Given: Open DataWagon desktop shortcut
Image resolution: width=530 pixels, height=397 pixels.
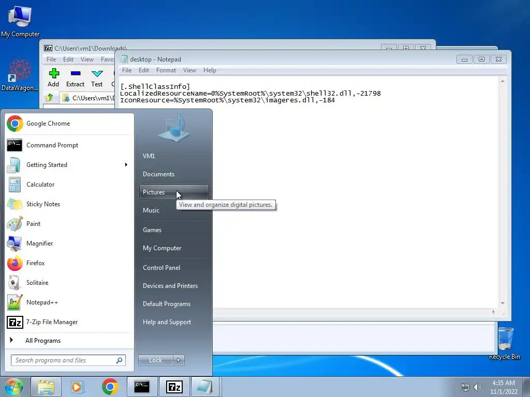Looking at the screenshot, I should [20, 75].
